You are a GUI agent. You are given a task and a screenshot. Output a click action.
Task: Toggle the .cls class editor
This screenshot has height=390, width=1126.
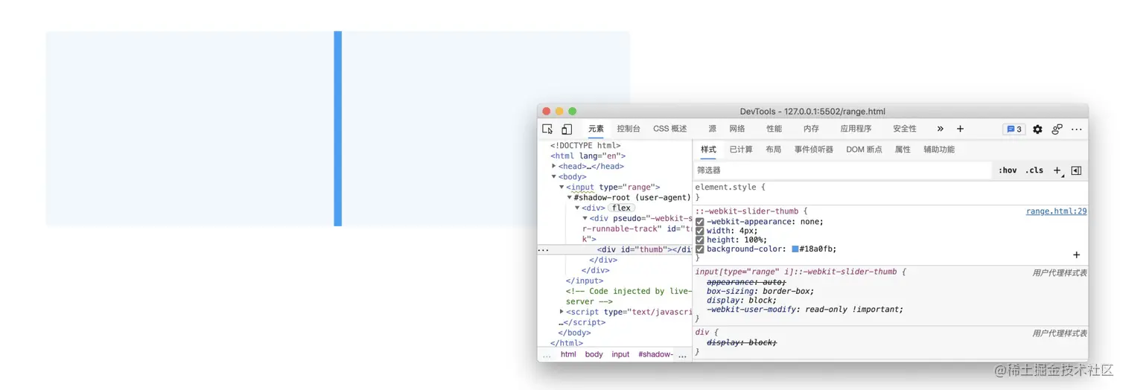[1034, 170]
